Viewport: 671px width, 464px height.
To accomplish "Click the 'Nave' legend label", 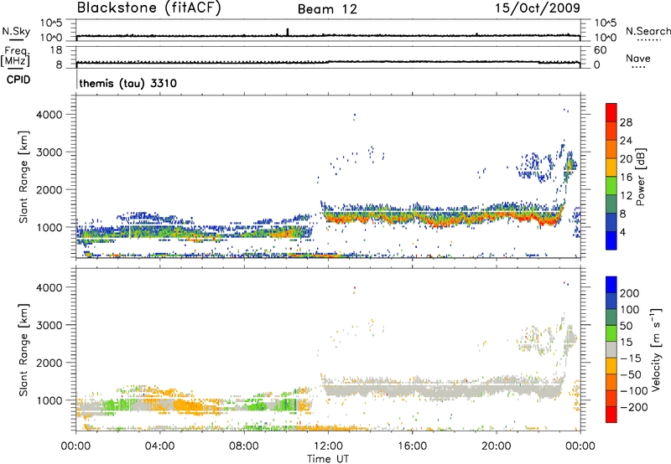I will (x=638, y=58).
